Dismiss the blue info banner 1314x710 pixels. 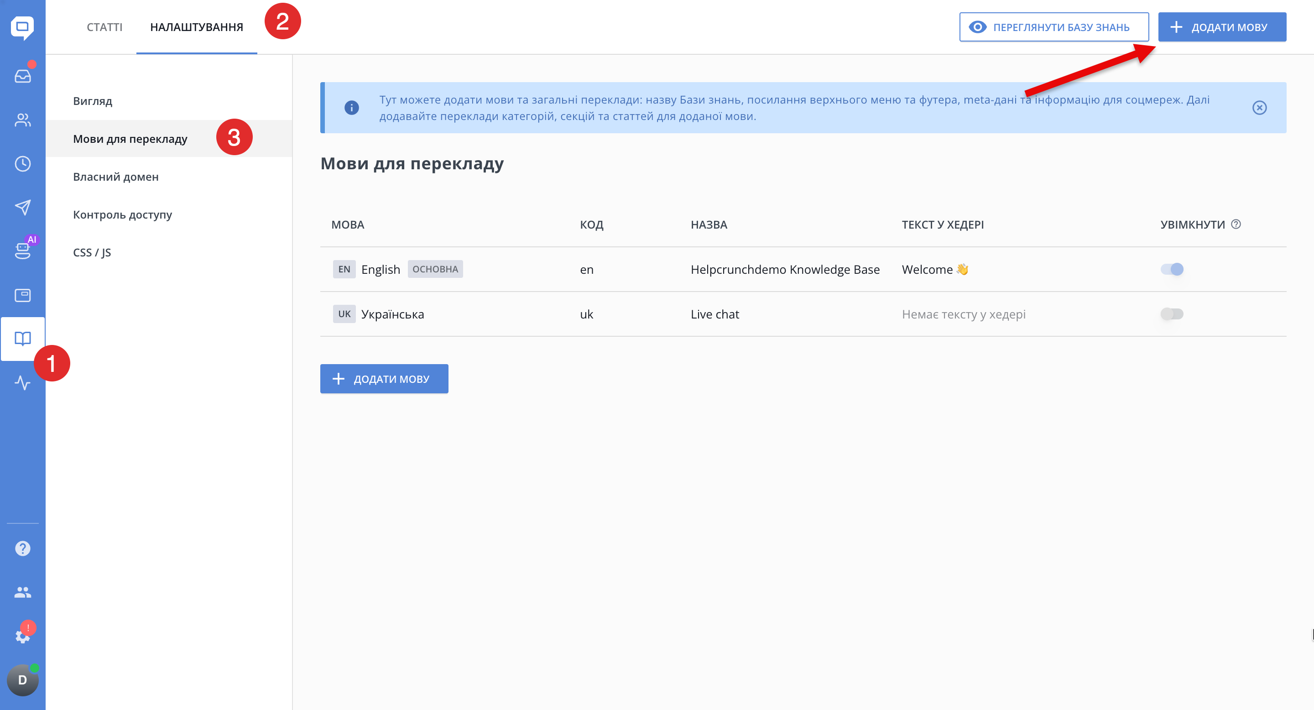click(1259, 108)
